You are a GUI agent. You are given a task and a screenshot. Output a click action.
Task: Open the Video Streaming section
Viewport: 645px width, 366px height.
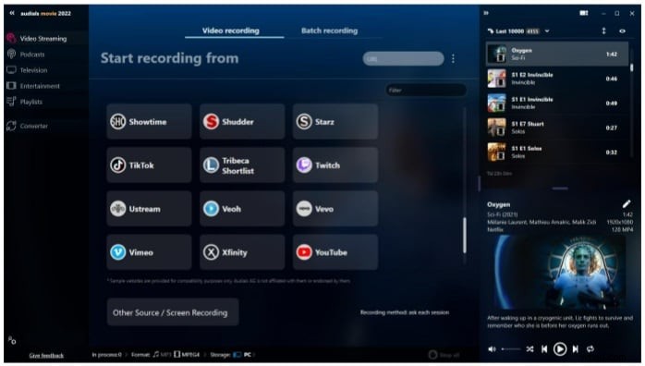tap(43, 39)
